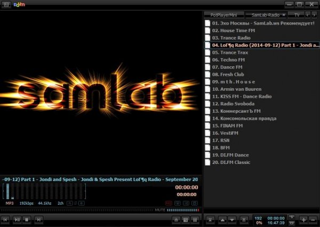This screenshot has width=320, height=227.
Task: Open the main menu icon at top-left
Action: 6,4
